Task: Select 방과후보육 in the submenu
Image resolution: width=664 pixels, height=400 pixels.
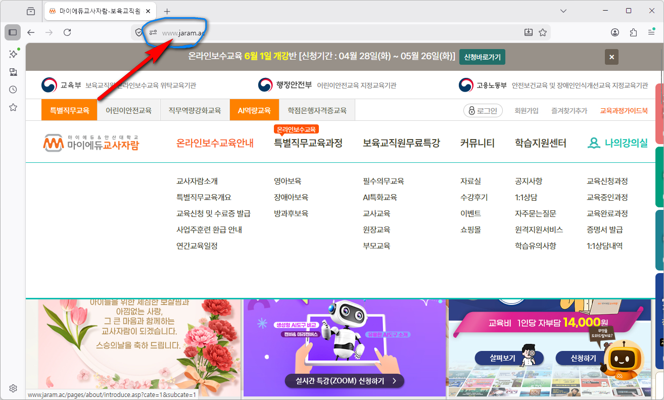Action: (x=291, y=213)
